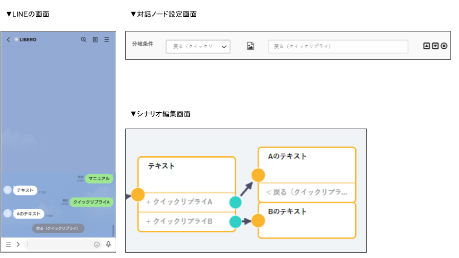Viewport: 459px width, 258px height.
Task: Tap the emoji icon in message field
Action: coord(97,244)
